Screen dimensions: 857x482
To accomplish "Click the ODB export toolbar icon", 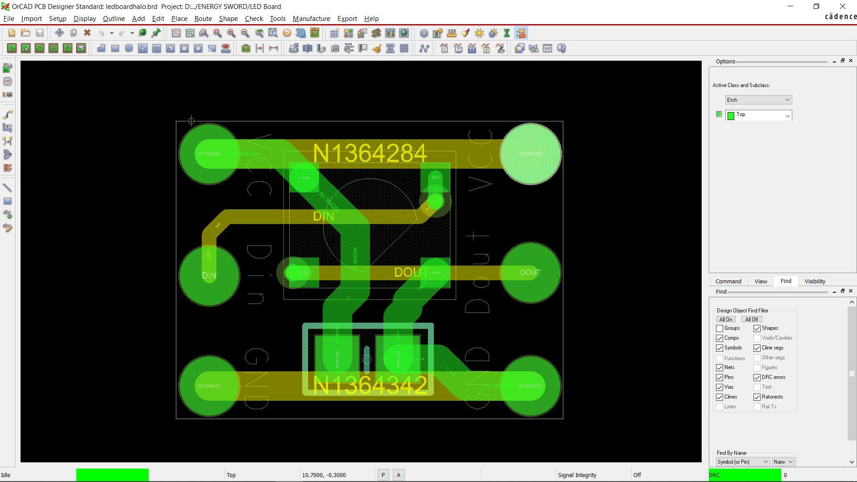I will pos(294,48).
